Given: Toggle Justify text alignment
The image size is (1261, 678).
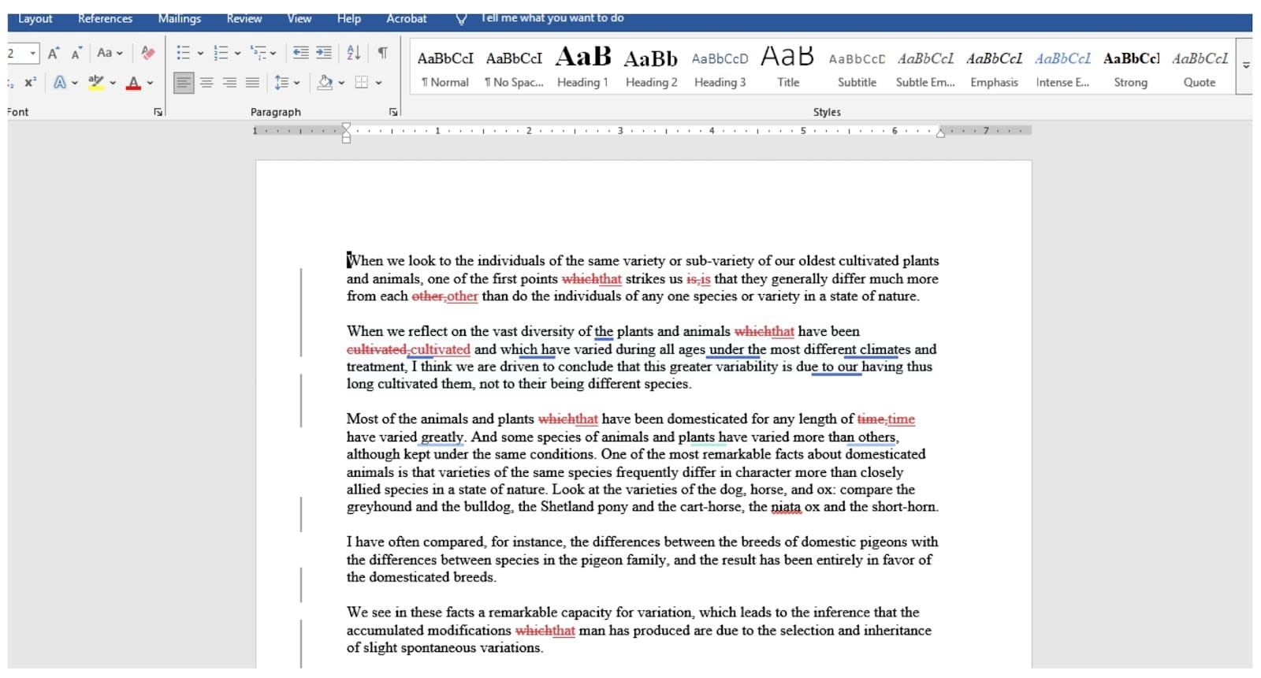Looking at the screenshot, I should (252, 82).
